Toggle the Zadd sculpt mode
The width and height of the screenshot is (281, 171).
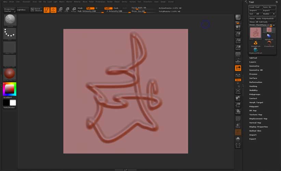click(108, 8)
